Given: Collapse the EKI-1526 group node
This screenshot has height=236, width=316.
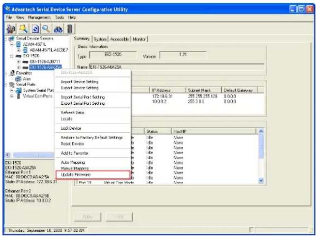Looking at the screenshot, I should tap(12, 56).
